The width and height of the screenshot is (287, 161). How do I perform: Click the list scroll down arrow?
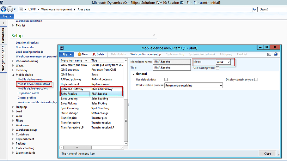[x=126, y=144]
